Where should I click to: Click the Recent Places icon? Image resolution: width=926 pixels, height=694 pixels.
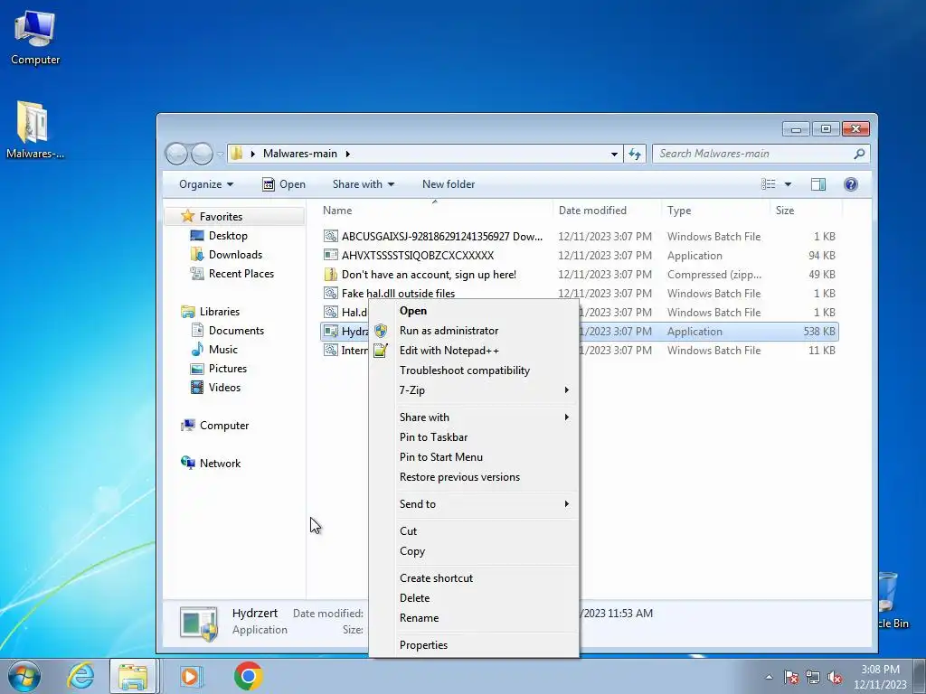196,273
